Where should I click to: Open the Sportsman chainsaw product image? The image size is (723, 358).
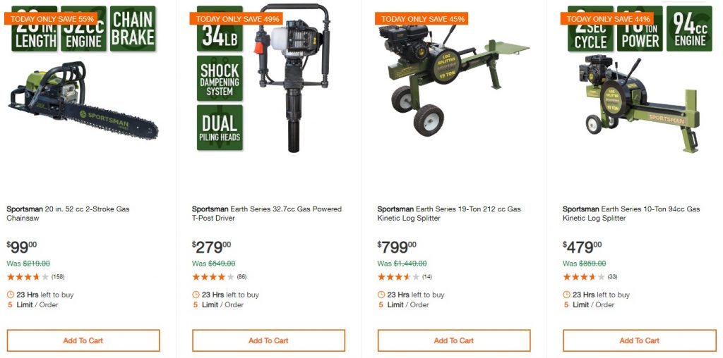pos(83,79)
